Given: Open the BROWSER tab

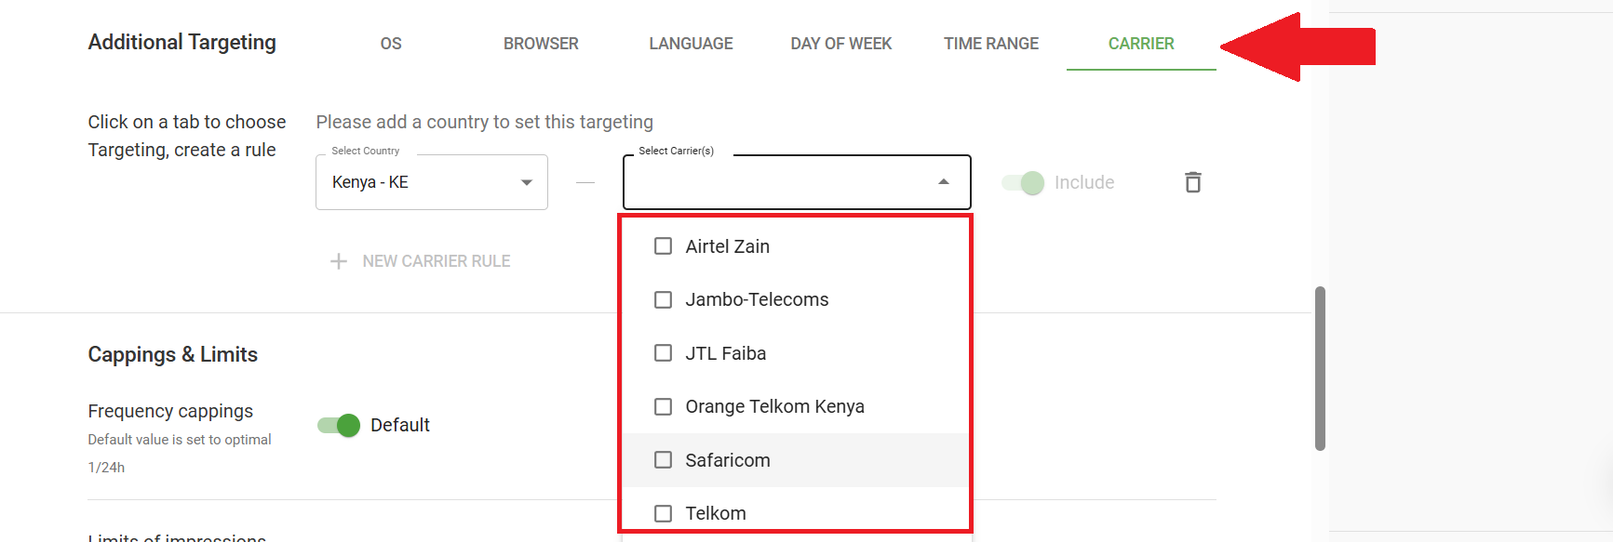Looking at the screenshot, I should pyautogui.click(x=541, y=43).
